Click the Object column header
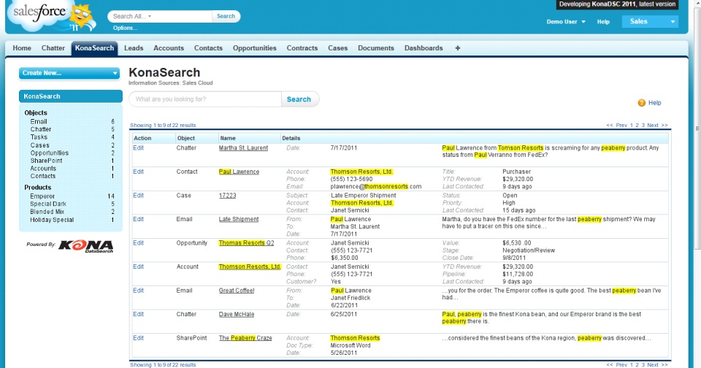Image resolution: width=701 pixels, height=368 pixels. 186,138
